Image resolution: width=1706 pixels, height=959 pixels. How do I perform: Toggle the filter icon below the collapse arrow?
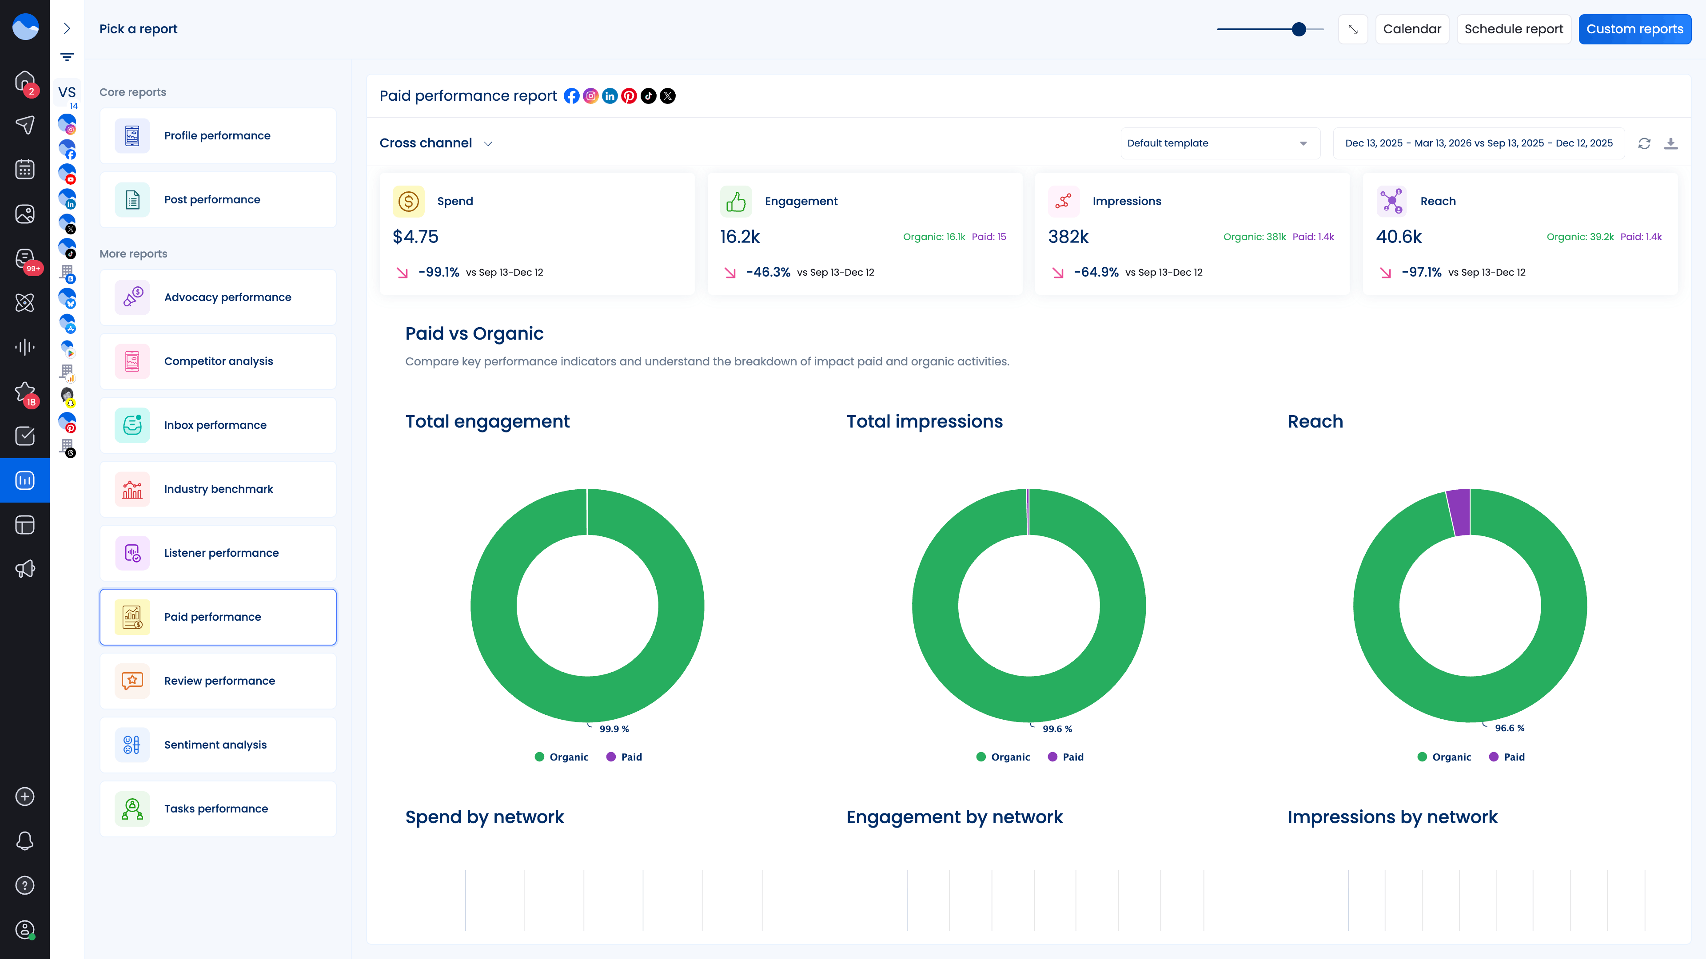click(x=67, y=57)
